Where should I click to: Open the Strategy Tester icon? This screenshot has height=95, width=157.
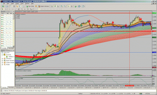tap(23, 6)
